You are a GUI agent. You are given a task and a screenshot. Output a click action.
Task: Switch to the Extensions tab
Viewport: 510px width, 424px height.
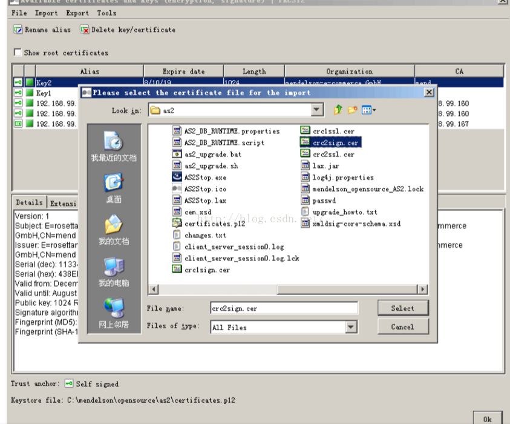click(63, 203)
